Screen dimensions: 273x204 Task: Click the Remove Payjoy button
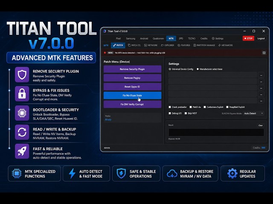click(x=132, y=78)
